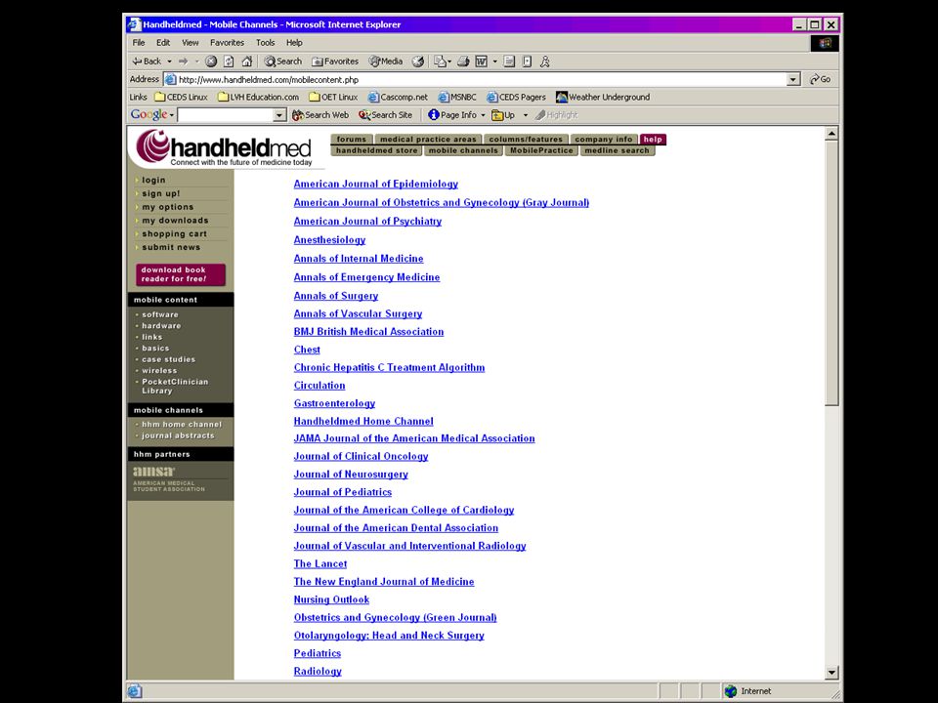Click the IE page icon in address bar
938x703 pixels.
click(x=170, y=79)
